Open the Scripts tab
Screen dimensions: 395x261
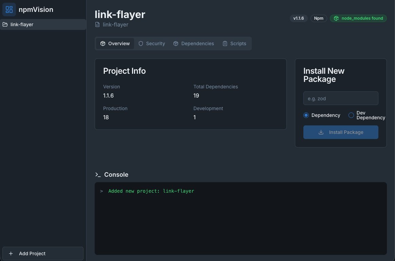tap(234, 43)
